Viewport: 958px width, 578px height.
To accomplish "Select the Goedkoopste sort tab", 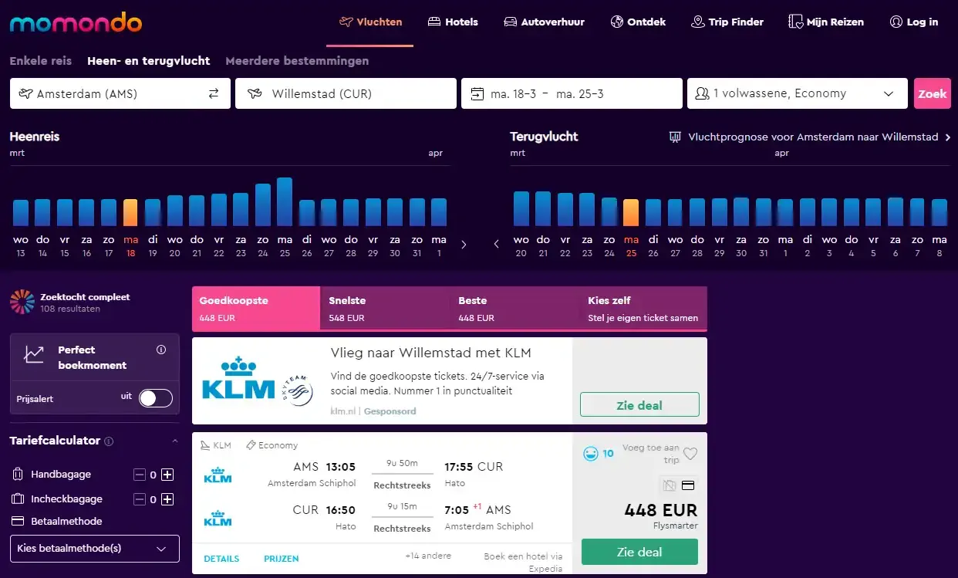I will (x=256, y=309).
